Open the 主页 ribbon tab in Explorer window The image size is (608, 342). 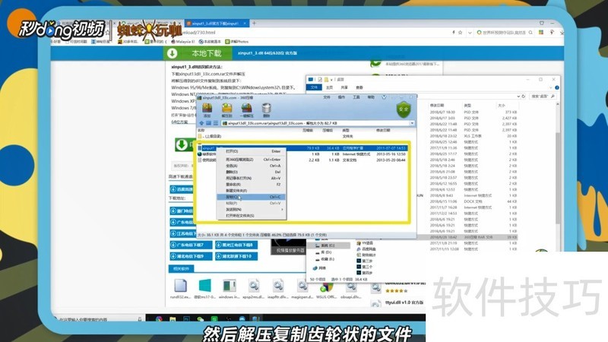point(329,87)
